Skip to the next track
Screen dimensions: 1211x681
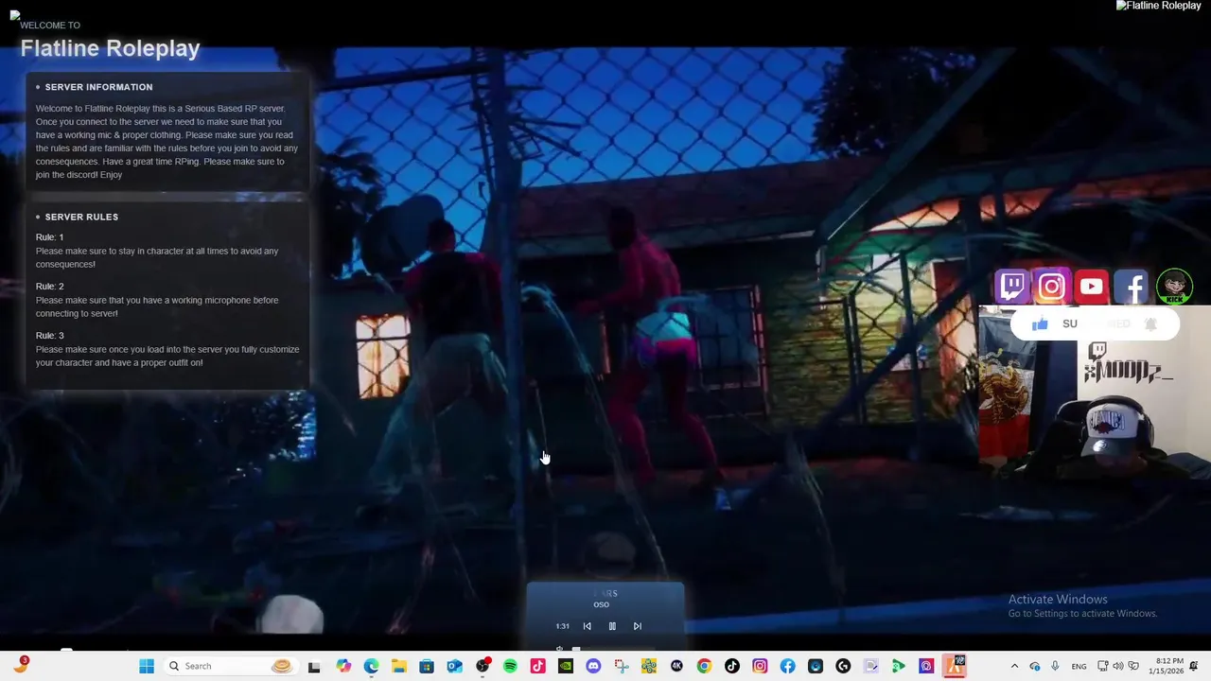tap(638, 626)
